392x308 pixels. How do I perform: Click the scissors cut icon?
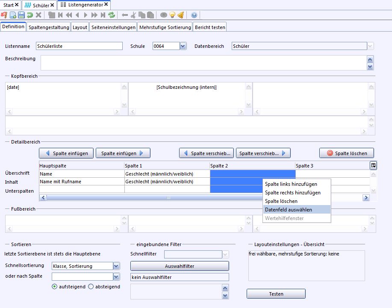(x=133, y=15)
